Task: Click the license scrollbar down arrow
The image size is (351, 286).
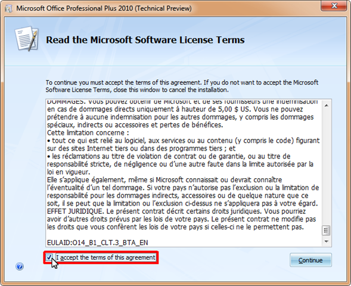Action: pos(327,241)
